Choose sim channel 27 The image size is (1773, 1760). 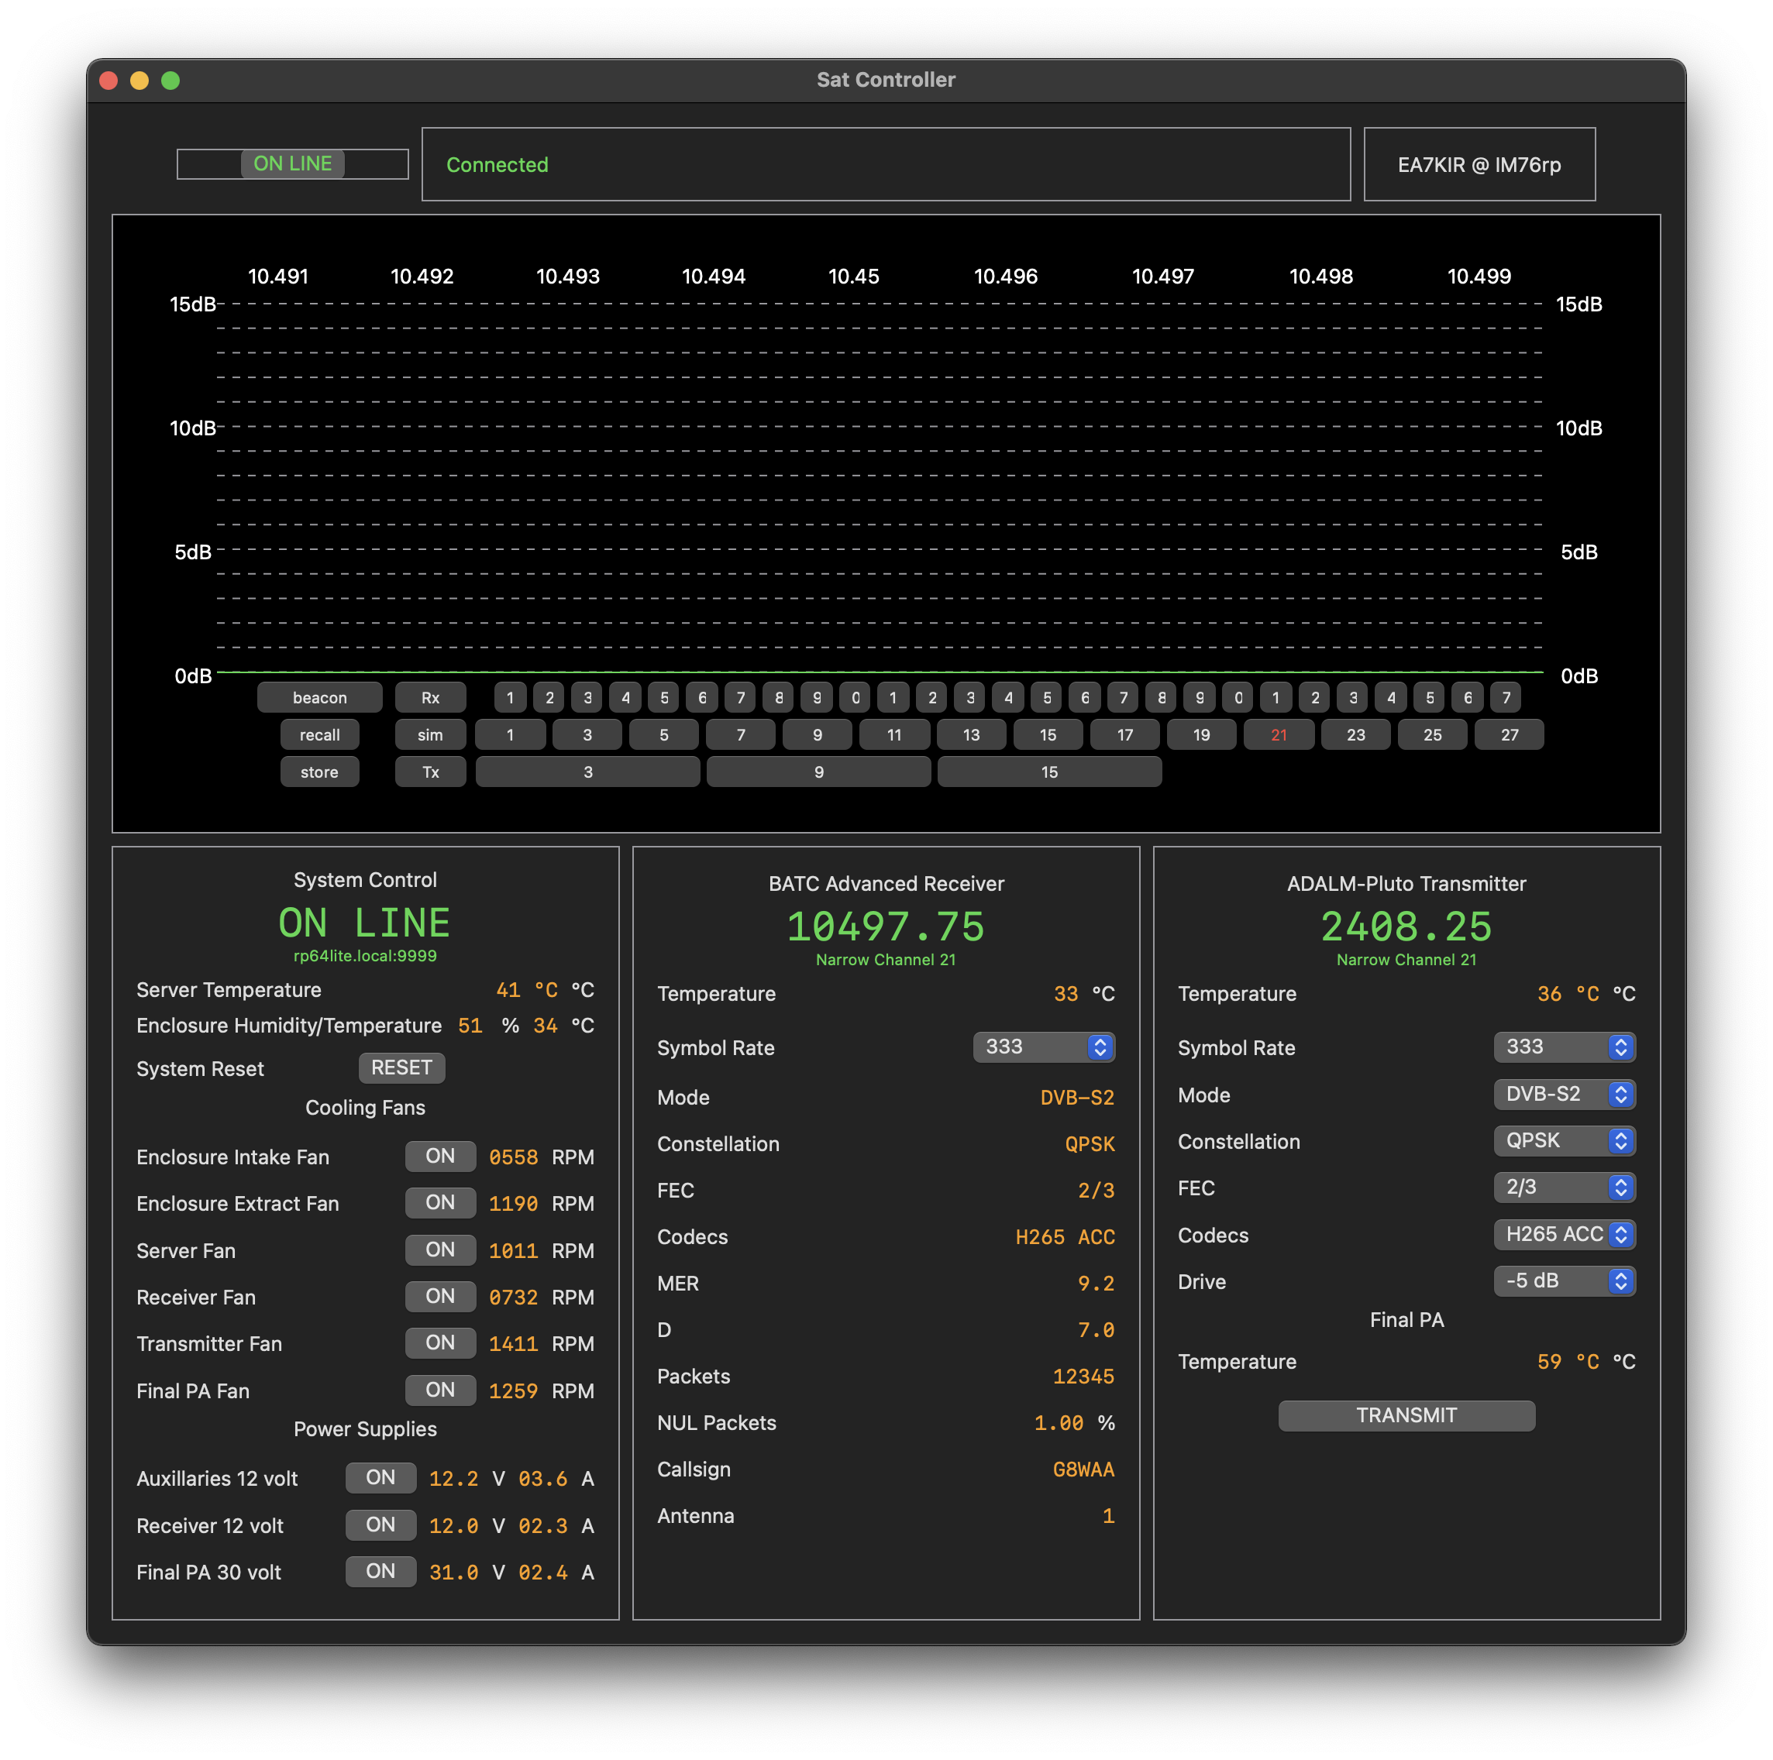coord(1509,735)
